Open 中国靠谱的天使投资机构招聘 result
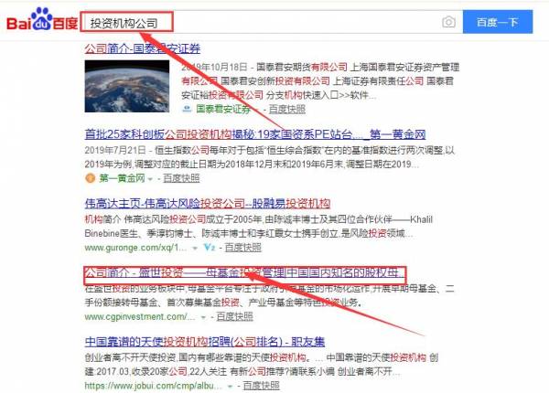This screenshot has height=393, width=549. [205, 342]
